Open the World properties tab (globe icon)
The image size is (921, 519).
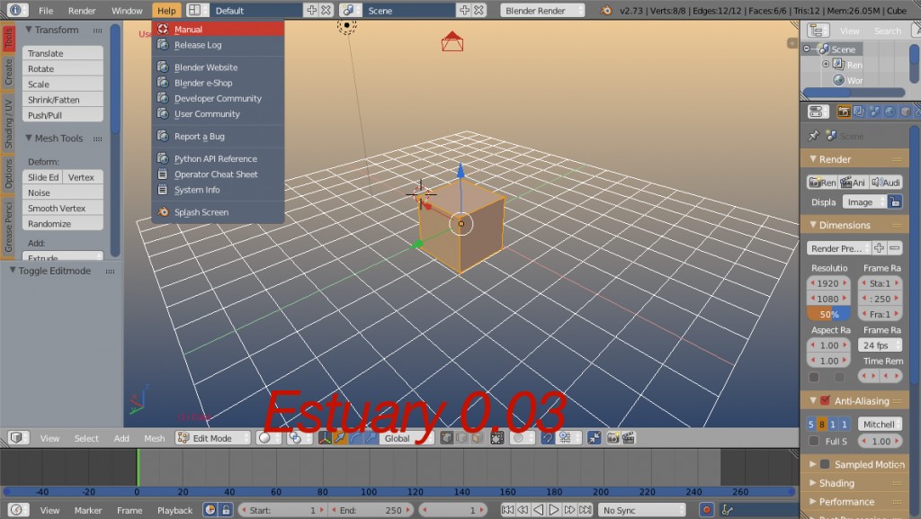pyautogui.click(x=890, y=111)
